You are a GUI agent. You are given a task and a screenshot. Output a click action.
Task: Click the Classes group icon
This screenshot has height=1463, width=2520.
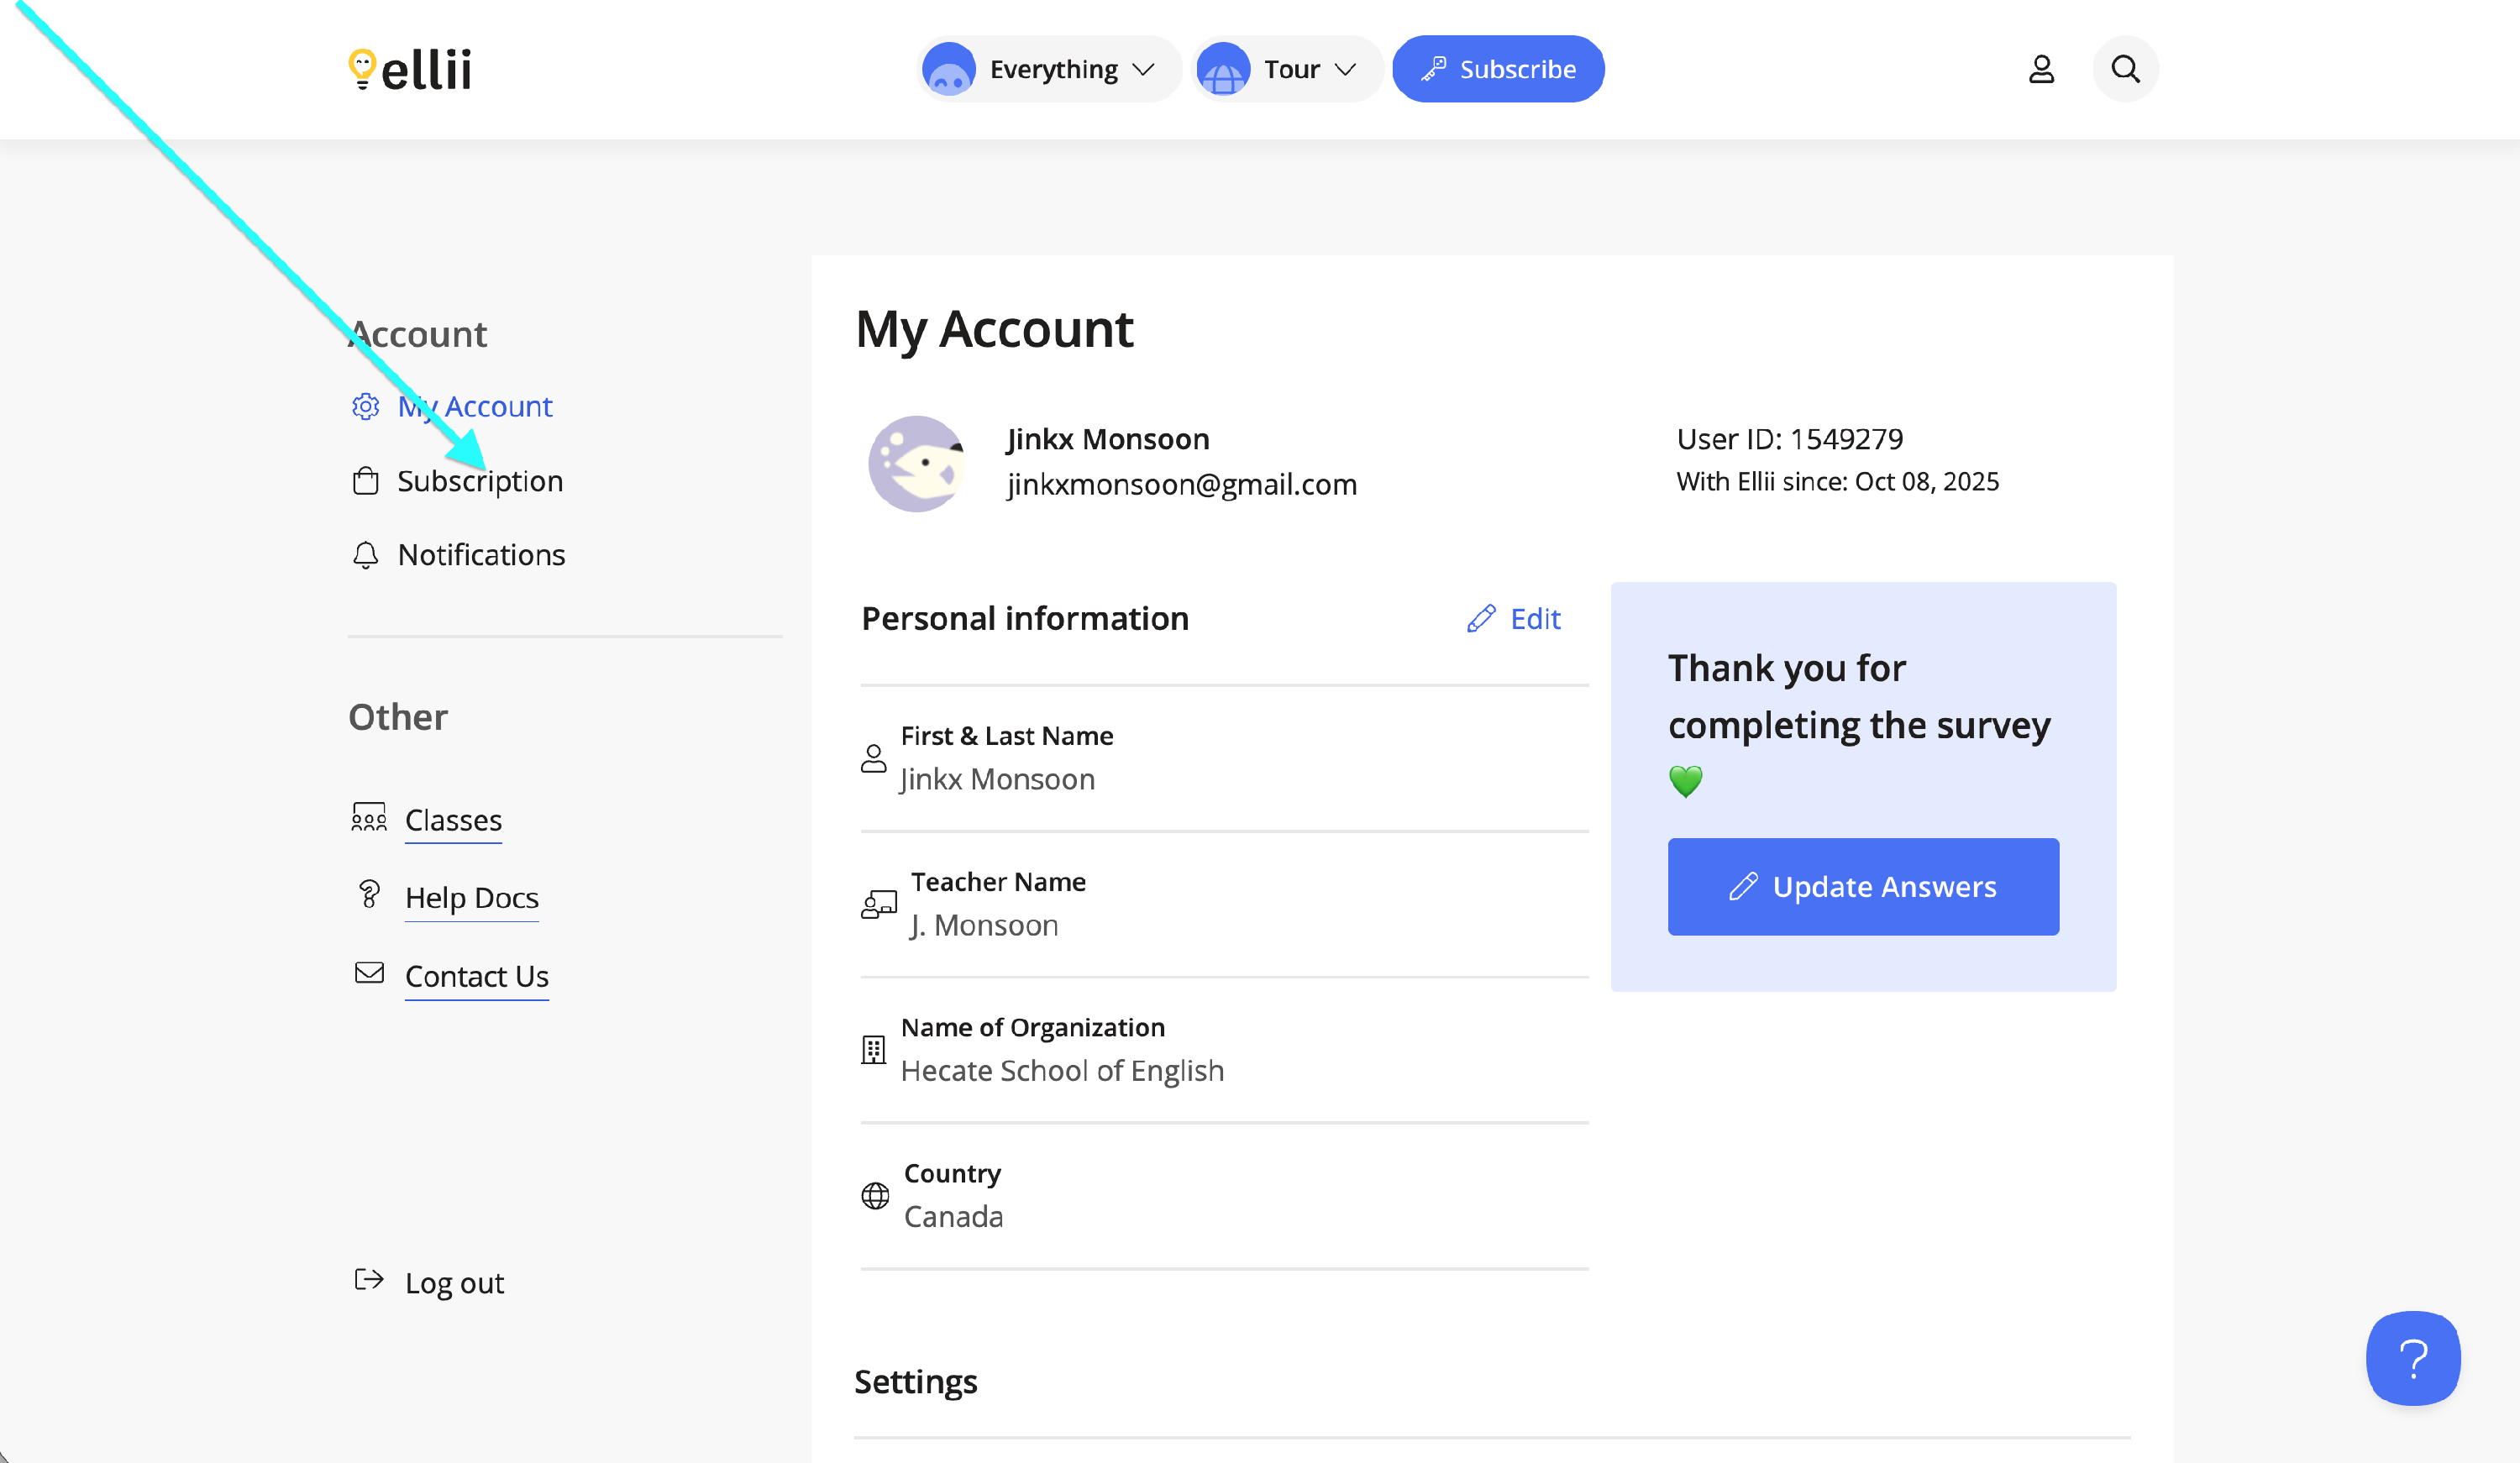click(x=369, y=818)
